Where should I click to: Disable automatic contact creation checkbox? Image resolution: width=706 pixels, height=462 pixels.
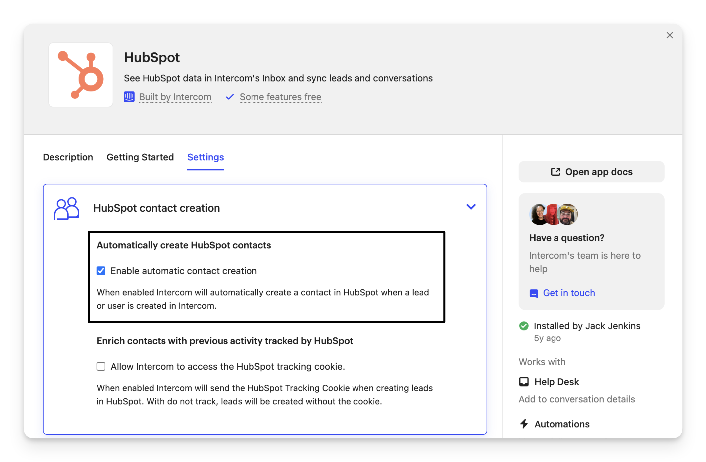(x=101, y=271)
